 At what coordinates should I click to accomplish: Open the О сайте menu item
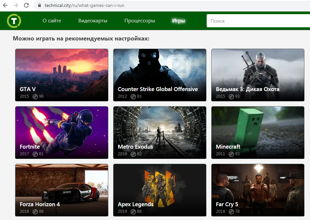(52, 21)
